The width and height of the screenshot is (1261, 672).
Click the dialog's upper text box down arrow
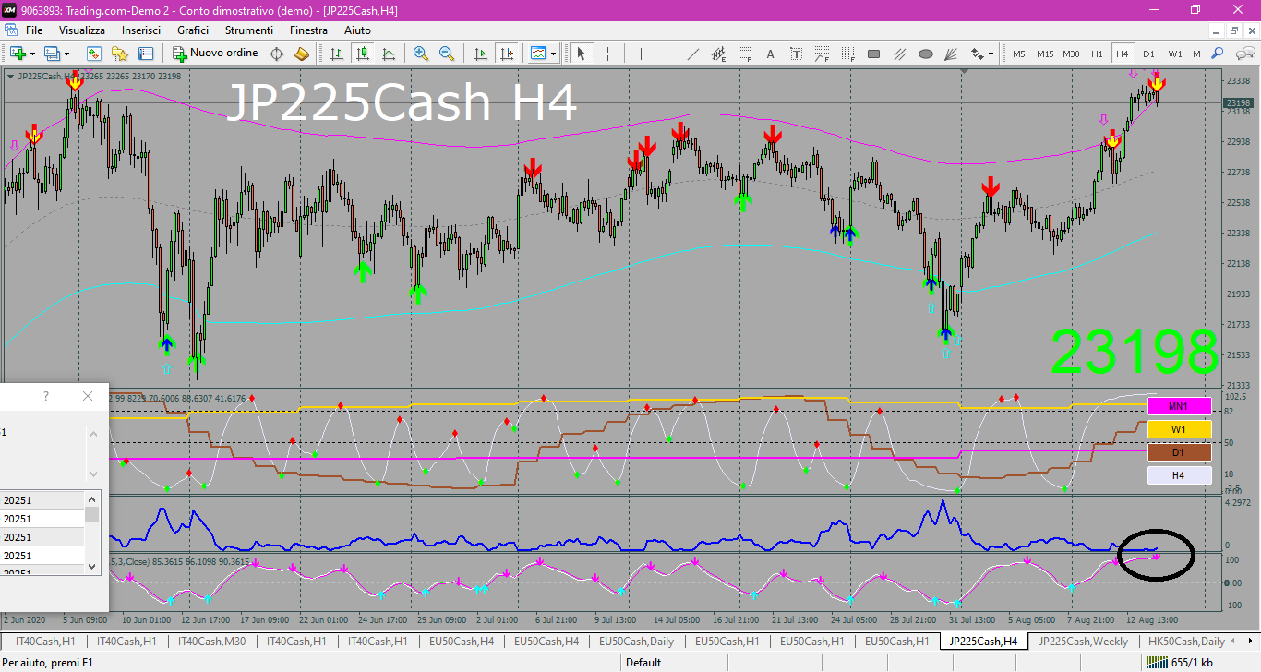93,474
